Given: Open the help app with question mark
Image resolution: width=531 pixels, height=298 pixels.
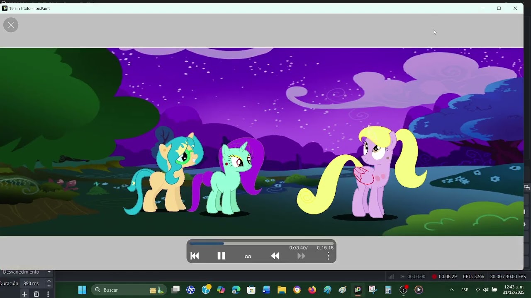Looking at the screenshot, I should (206, 290).
